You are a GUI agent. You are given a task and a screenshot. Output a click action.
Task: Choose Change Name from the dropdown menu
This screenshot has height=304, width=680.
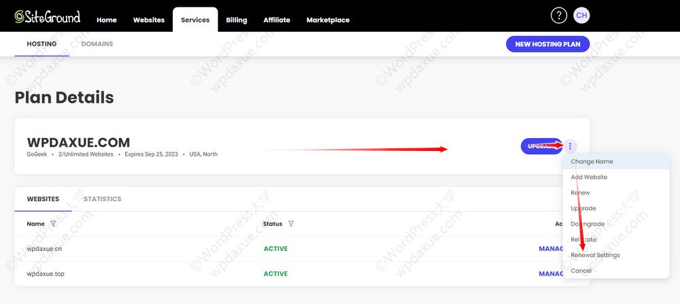(x=616, y=161)
